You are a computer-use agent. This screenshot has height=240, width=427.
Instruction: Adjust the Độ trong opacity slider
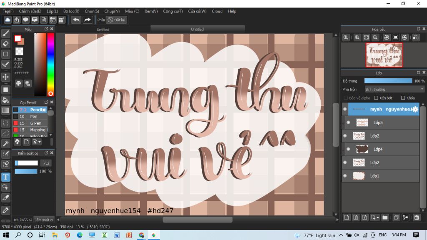(388, 81)
